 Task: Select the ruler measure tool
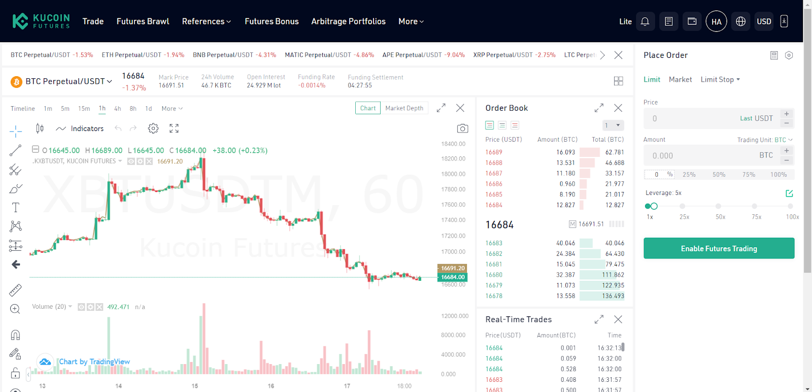[x=16, y=290]
